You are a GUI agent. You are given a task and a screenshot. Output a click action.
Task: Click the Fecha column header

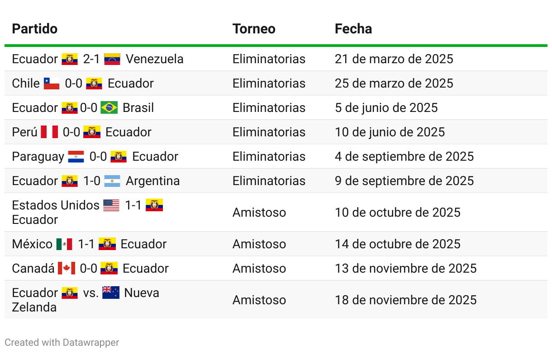click(x=353, y=29)
